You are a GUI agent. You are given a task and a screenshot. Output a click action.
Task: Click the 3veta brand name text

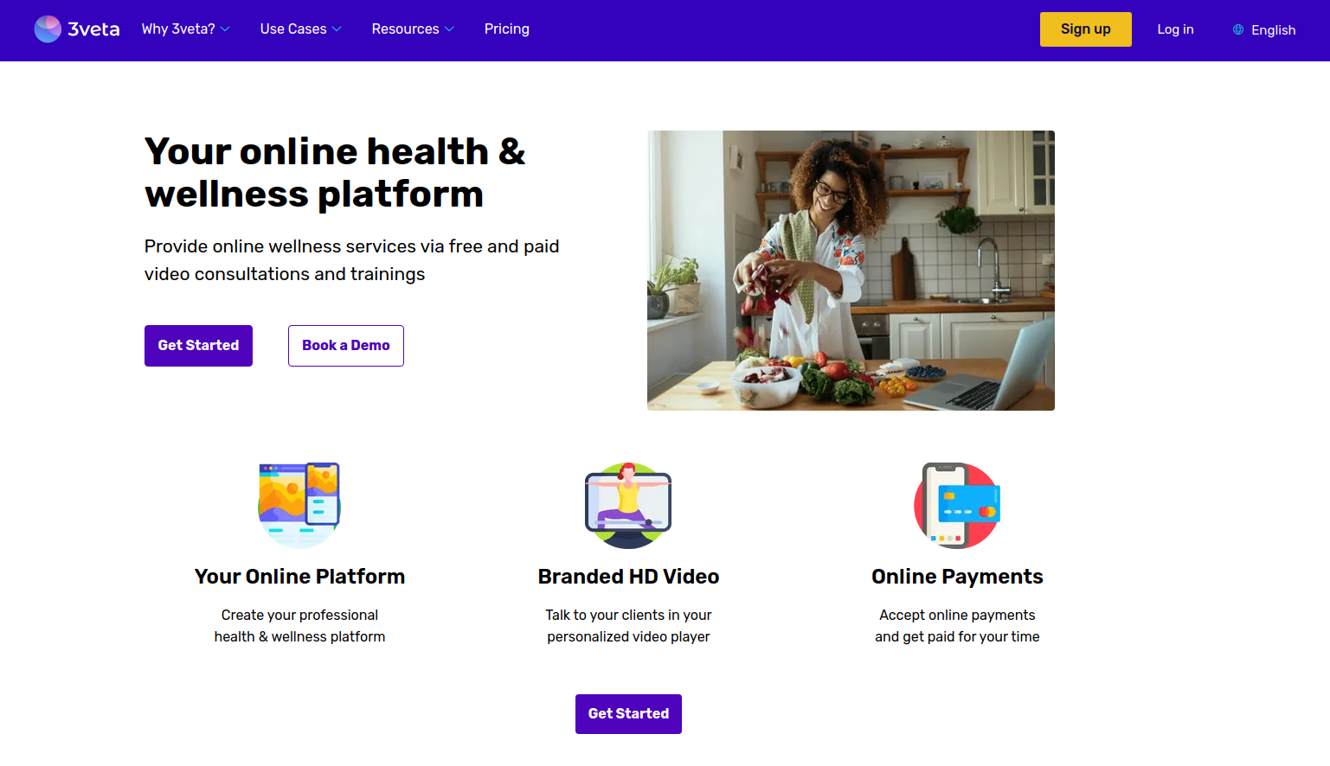pyautogui.click(x=93, y=29)
